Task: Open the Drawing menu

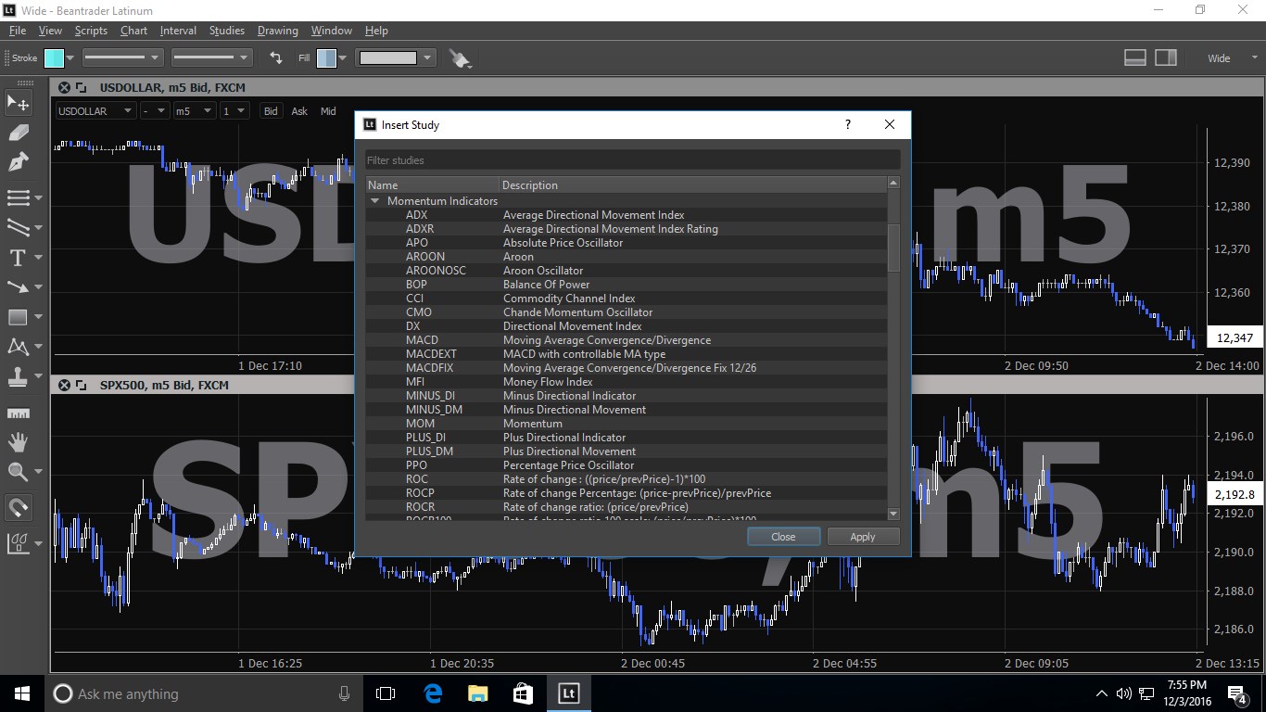Action: (x=278, y=31)
